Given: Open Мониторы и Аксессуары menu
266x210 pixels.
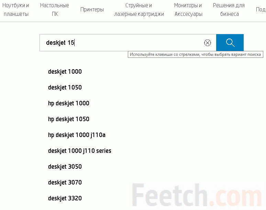Looking at the screenshot, I should [188, 10].
